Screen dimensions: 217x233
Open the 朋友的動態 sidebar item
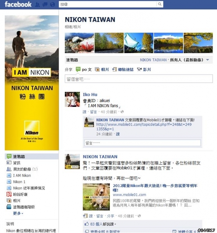point(22,169)
